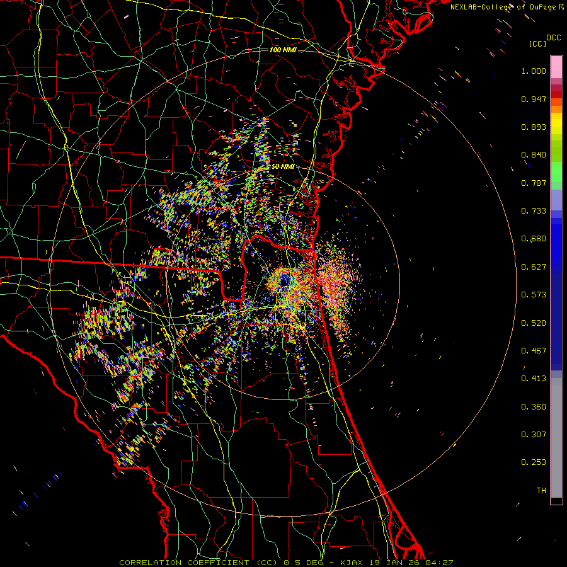Click the TH threshold label
Screen dimensions: 567x567
tap(541, 491)
